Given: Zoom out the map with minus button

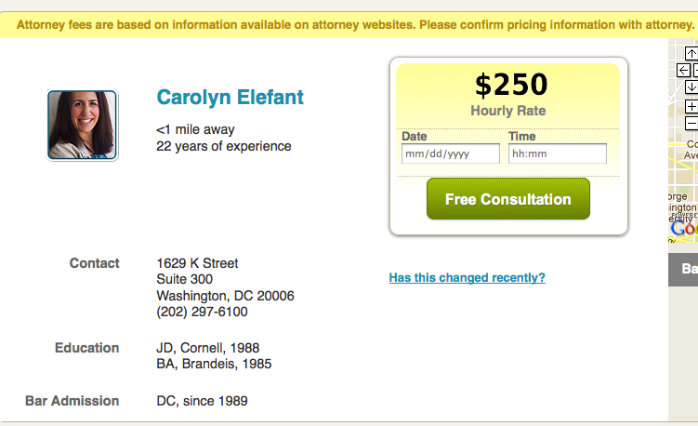Looking at the screenshot, I should 691,123.
